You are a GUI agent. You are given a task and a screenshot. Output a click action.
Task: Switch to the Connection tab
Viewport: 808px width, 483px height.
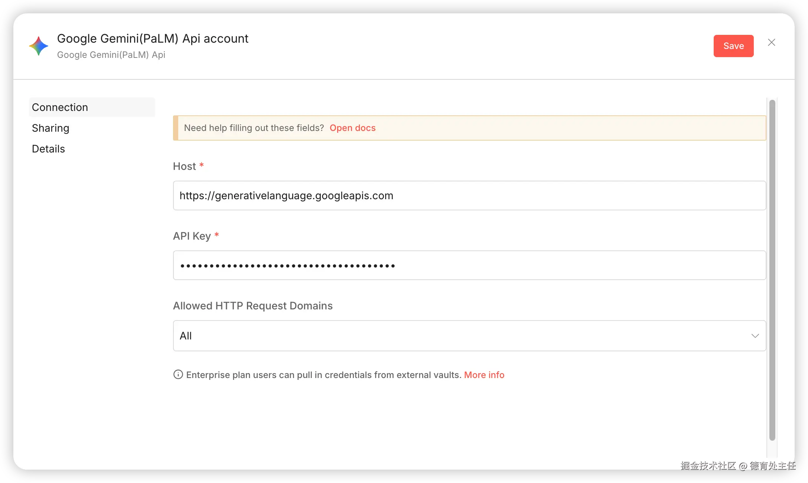point(60,107)
